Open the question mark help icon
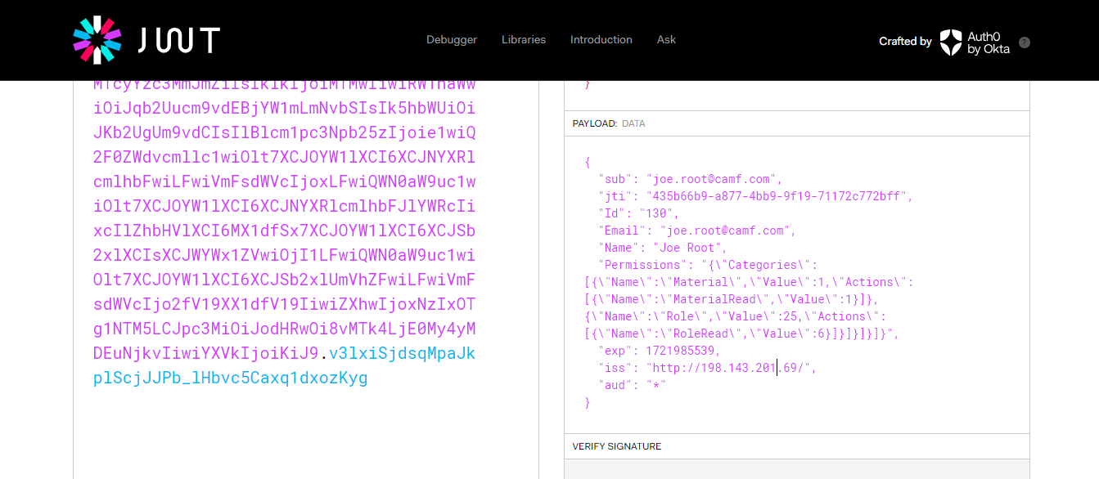The width and height of the screenshot is (1099, 479). click(1025, 43)
